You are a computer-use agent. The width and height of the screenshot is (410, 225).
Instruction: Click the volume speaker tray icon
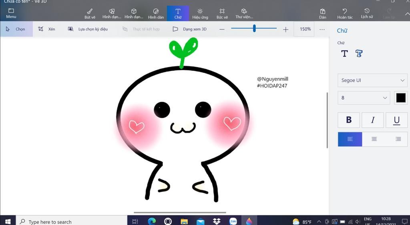358,222
